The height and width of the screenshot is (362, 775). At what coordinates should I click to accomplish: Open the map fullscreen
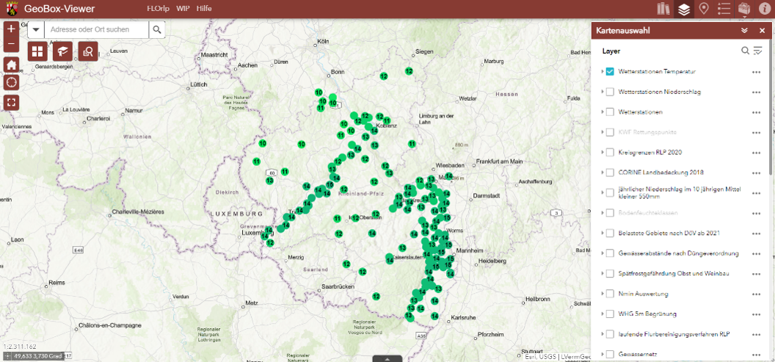(11, 102)
